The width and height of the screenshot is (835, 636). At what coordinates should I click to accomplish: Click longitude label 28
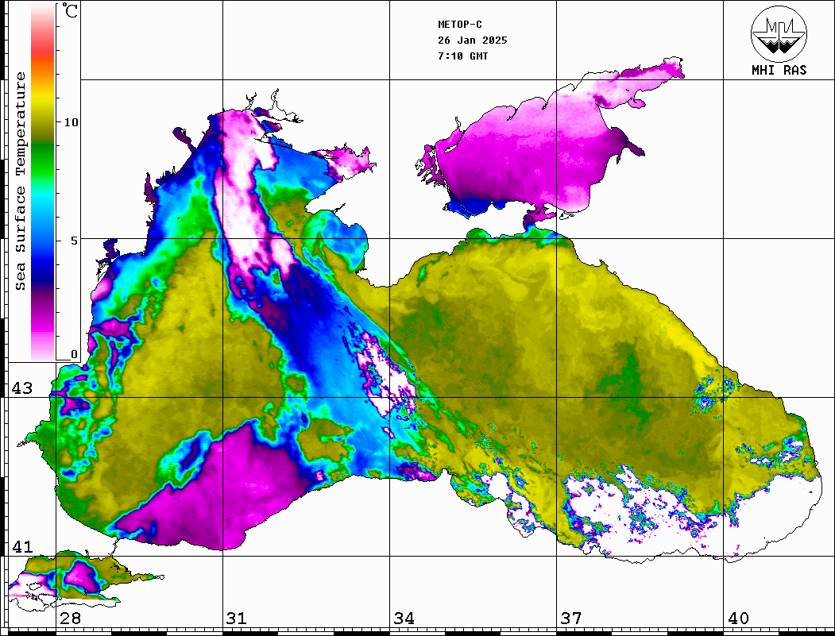(x=70, y=618)
